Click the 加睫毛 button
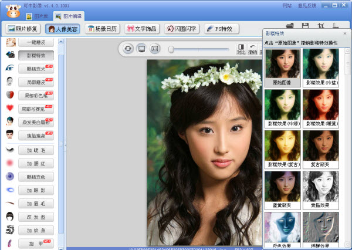Viewport: 352px width, 250px height. click(x=36, y=150)
